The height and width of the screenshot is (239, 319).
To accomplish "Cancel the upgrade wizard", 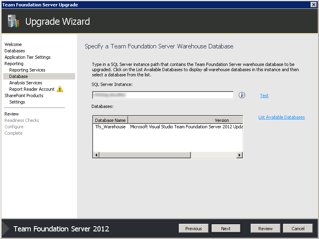I will coord(298,229).
